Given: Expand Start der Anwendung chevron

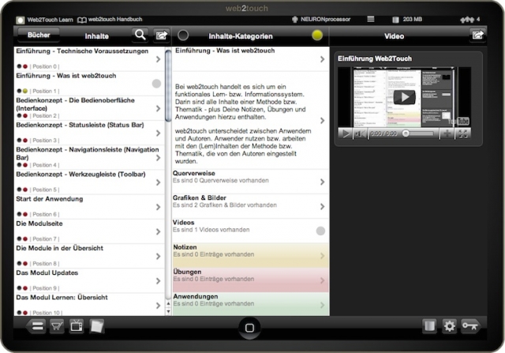Looking at the screenshot, I should (x=158, y=207).
